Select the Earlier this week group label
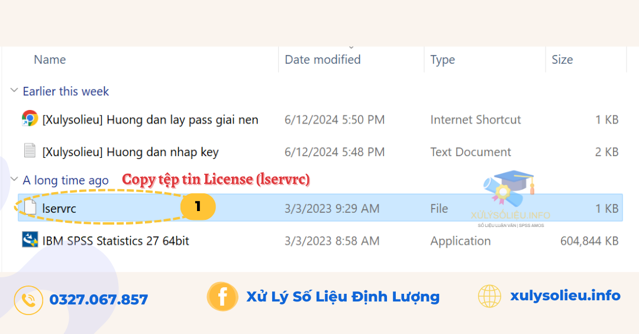The width and height of the screenshot is (639, 334). pyautogui.click(x=66, y=91)
